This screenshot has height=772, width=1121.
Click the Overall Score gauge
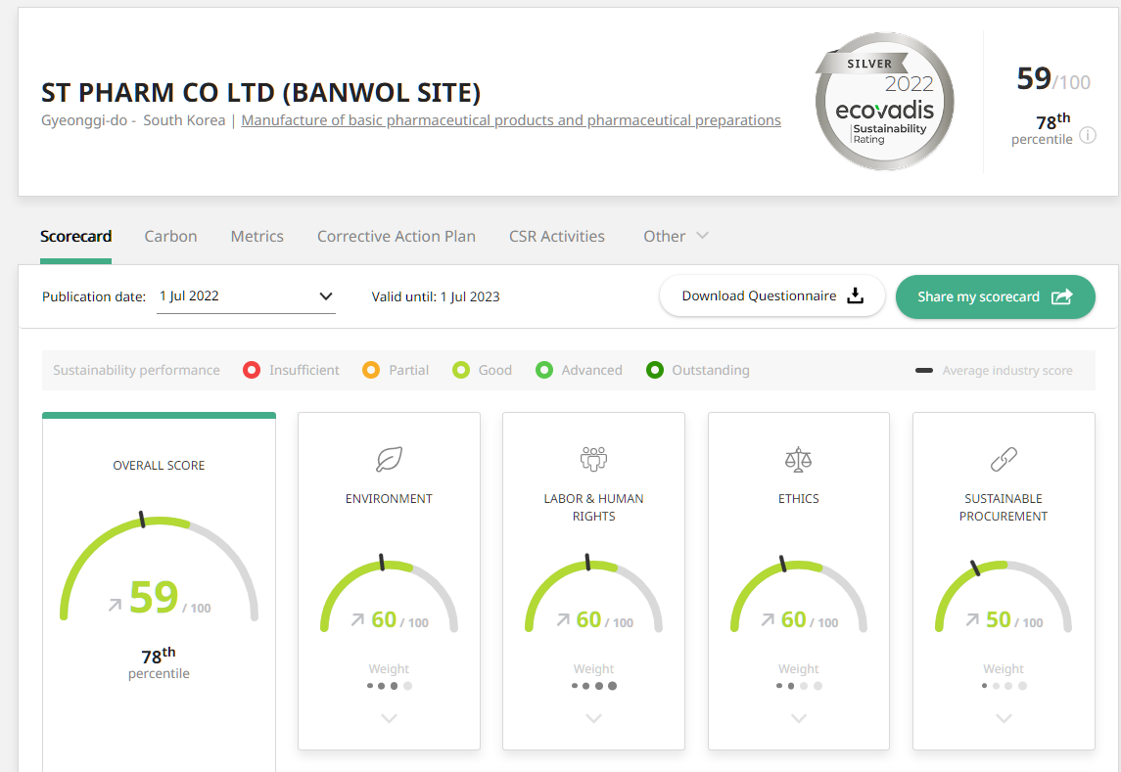(x=159, y=568)
